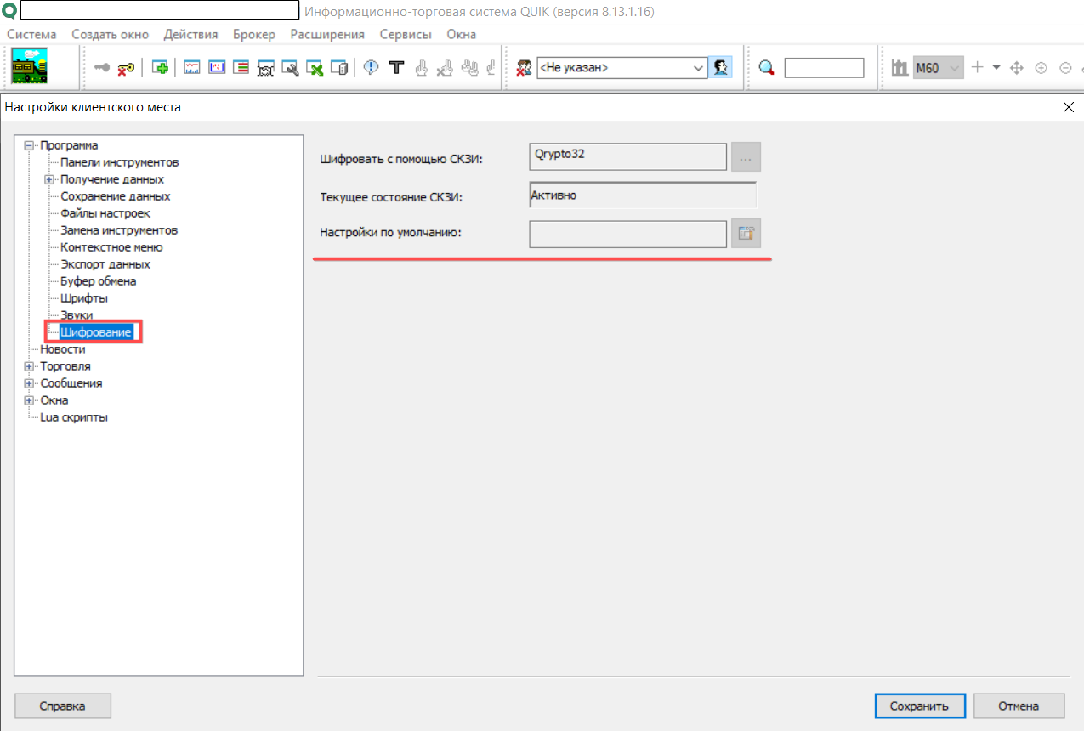
Task: Click the bold T text icon in toolbar
Action: 395,67
